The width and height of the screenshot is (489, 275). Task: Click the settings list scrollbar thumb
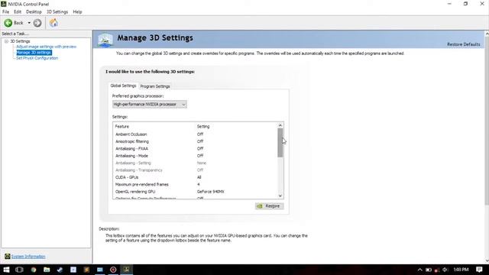[280, 143]
